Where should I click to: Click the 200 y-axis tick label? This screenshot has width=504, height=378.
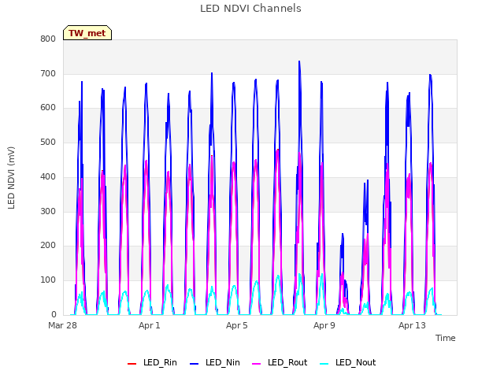click(x=48, y=246)
